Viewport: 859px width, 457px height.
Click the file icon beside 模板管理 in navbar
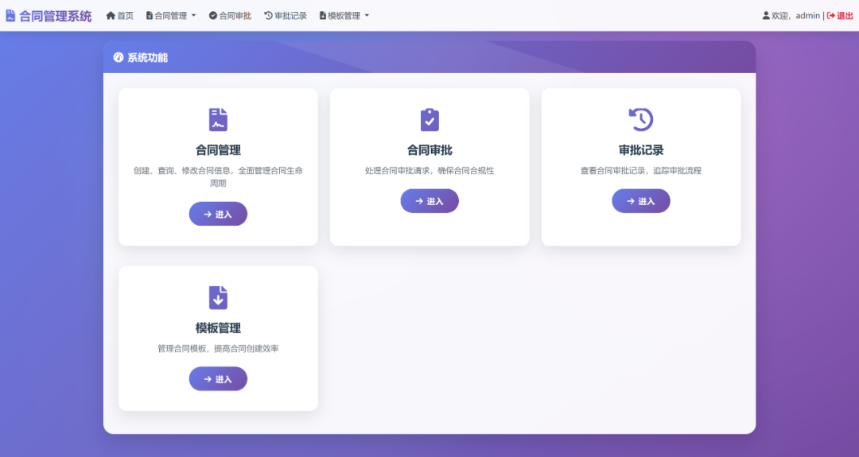click(x=323, y=15)
